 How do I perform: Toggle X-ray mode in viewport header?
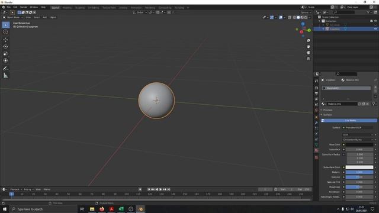click(x=290, y=17)
